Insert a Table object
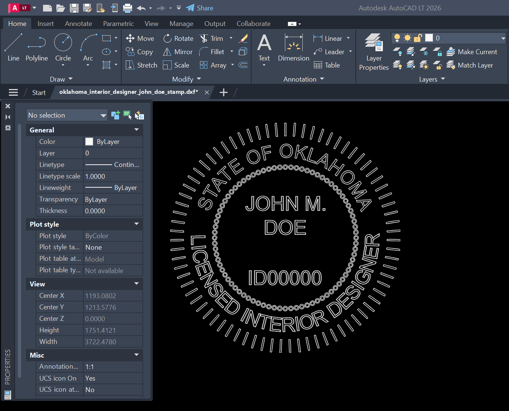This screenshot has width=509, height=411. point(327,65)
